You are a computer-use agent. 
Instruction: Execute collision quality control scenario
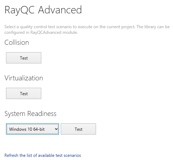[24, 58]
